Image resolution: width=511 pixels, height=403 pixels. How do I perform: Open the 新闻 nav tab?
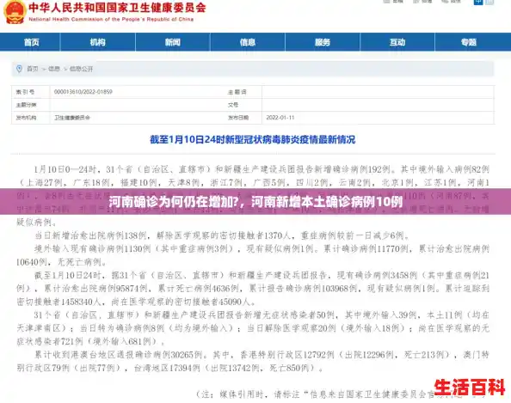(173, 42)
